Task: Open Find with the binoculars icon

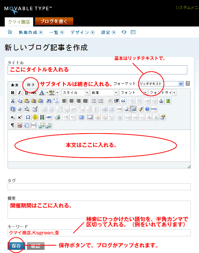Action: [x=49, y=101]
